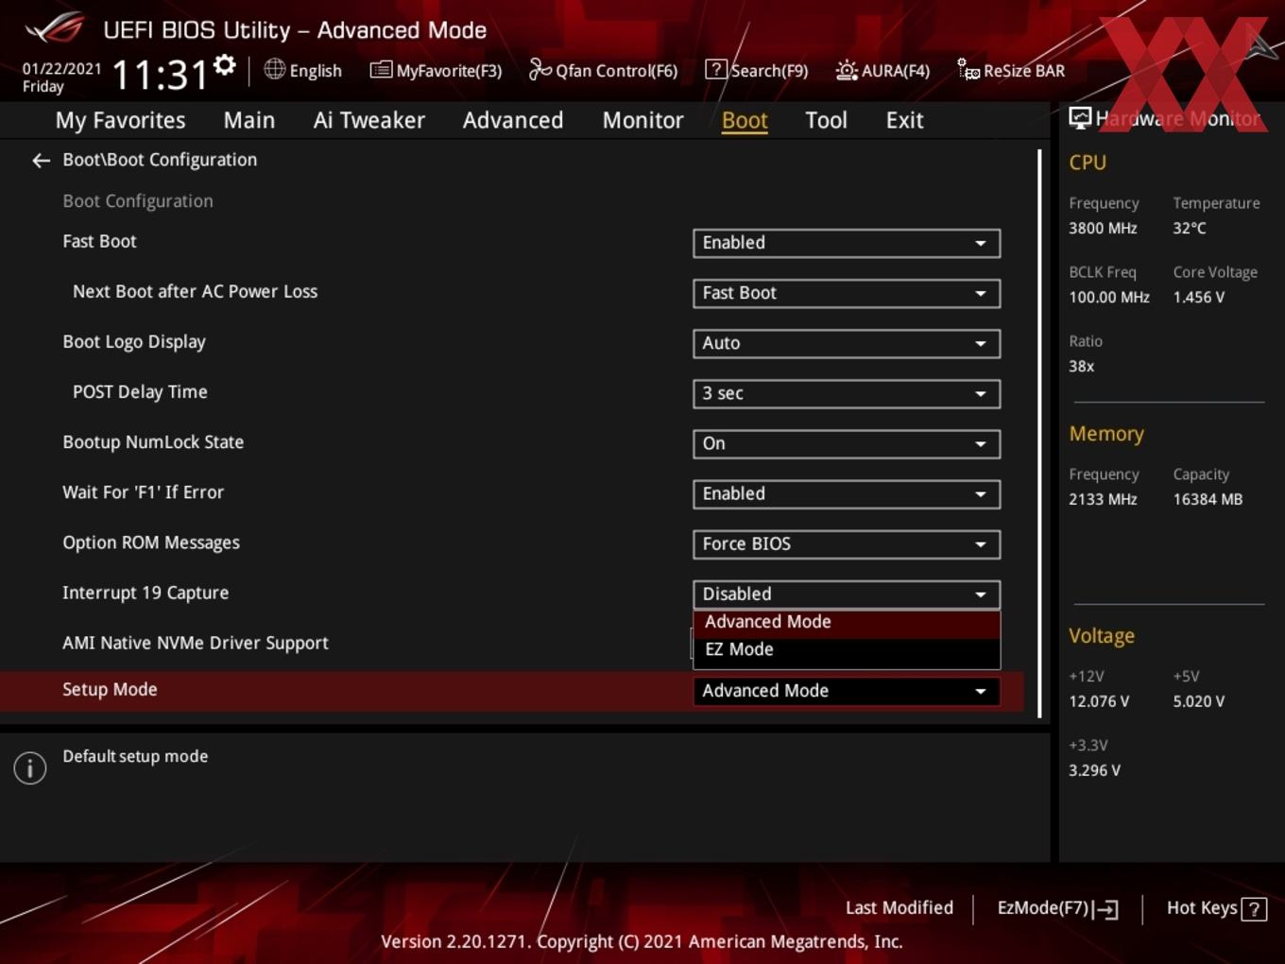The image size is (1285, 964).
Task: Open the Tool tab
Action: click(x=826, y=121)
